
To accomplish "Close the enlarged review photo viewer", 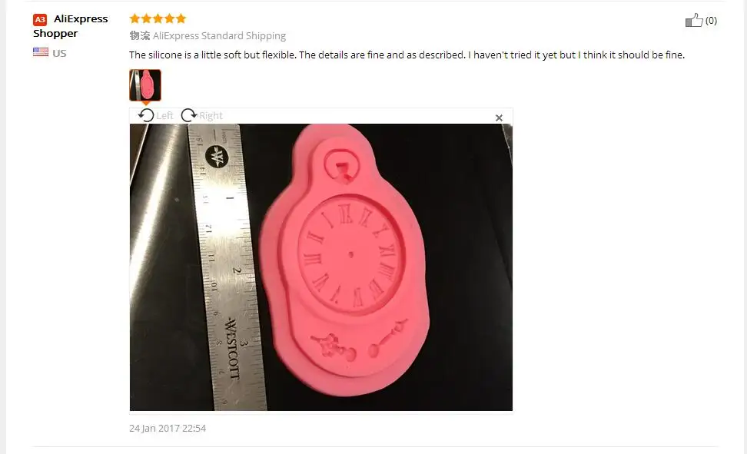I will (x=499, y=118).
